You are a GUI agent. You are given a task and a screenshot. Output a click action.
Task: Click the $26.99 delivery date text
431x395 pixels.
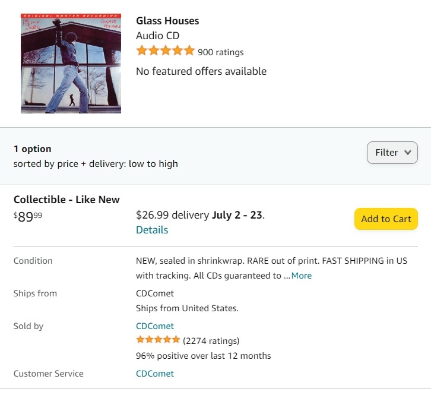point(200,215)
